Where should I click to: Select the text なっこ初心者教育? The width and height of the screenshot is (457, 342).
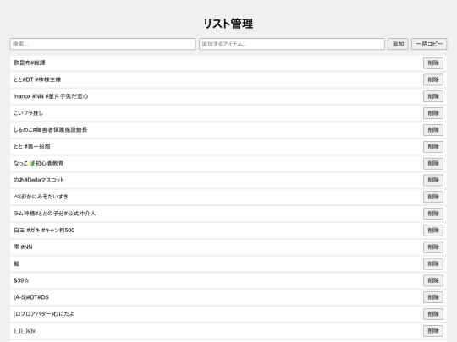[38, 163]
